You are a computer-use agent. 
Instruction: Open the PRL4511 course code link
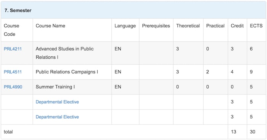tap(13, 72)
